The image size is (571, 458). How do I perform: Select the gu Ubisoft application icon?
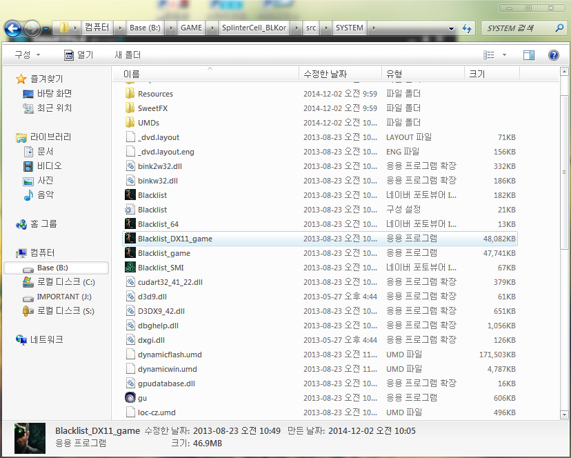[130, 398]
